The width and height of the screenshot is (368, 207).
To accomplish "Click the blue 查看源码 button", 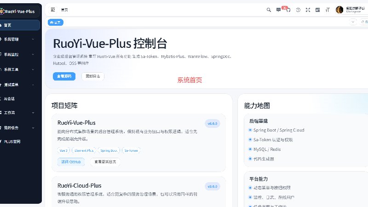I will tap(64, 76).
